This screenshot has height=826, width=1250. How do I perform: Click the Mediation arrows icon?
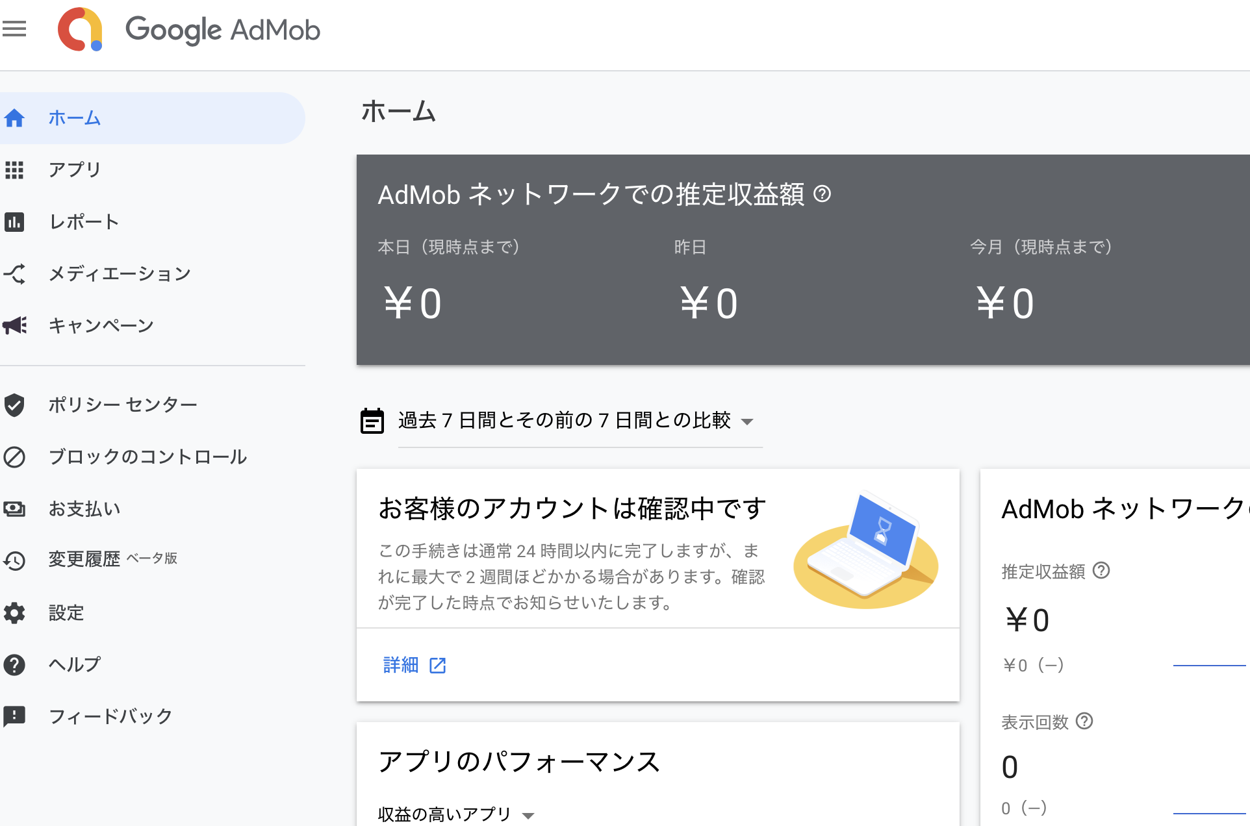coord(14,274)
